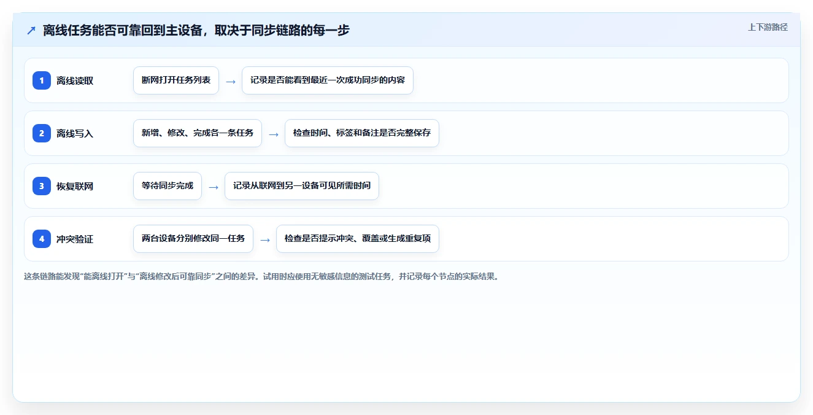Click the diagonal arrow icon beside the title
This screenshot has width=813, height=415.
click(31, 30)
